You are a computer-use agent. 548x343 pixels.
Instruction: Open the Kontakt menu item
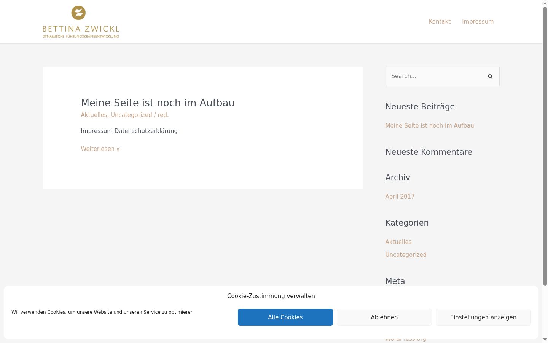tap(440, 22)
